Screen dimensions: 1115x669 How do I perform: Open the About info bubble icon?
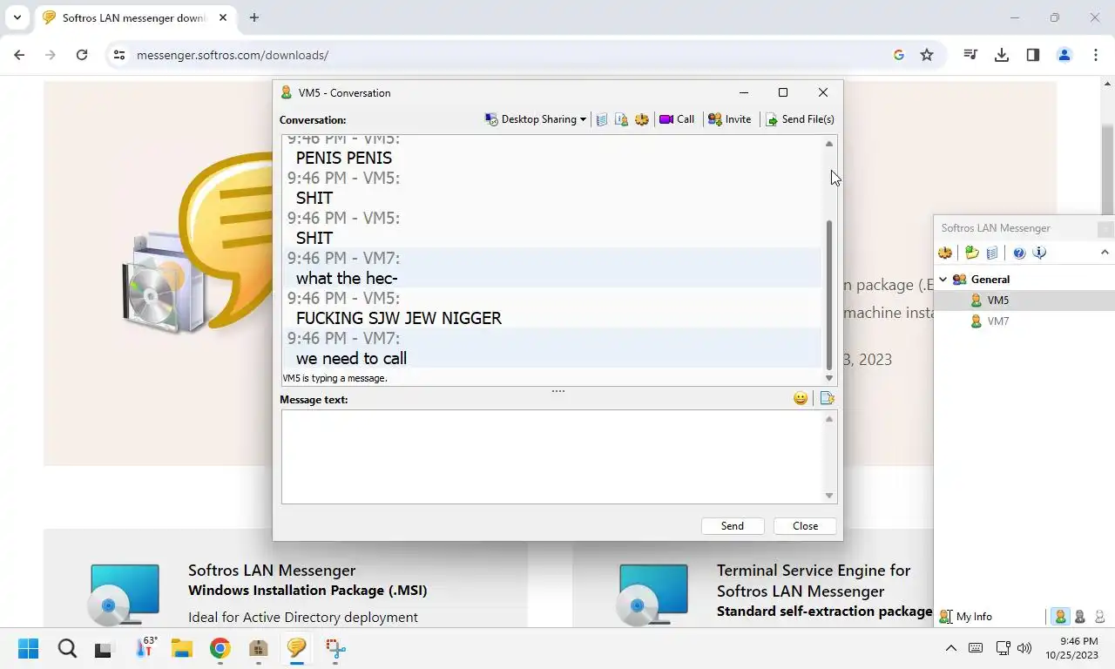click(1039, 253)
